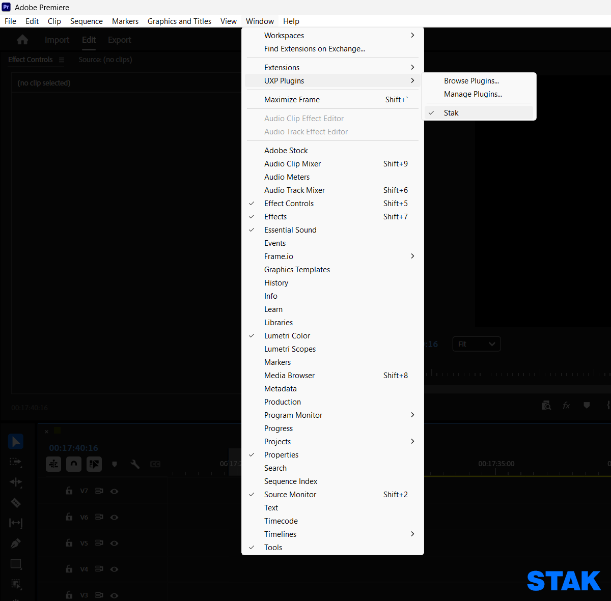Image resolution: width=611 pixels, height=601 pixels.
Task: Open Media Browser panel
Action: tap(332, 376)
